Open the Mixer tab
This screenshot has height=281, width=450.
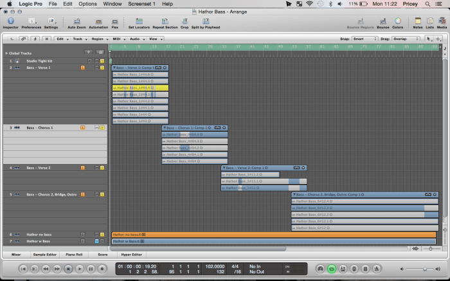coord(16,255)
